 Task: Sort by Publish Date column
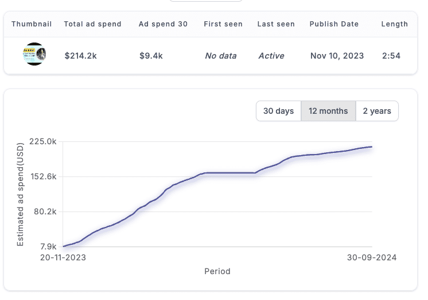tap(334, 24)
